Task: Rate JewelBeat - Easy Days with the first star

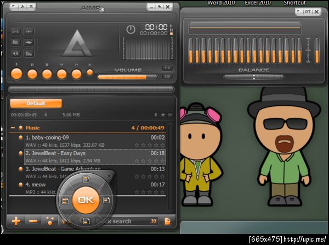Action: pos(137,161)
